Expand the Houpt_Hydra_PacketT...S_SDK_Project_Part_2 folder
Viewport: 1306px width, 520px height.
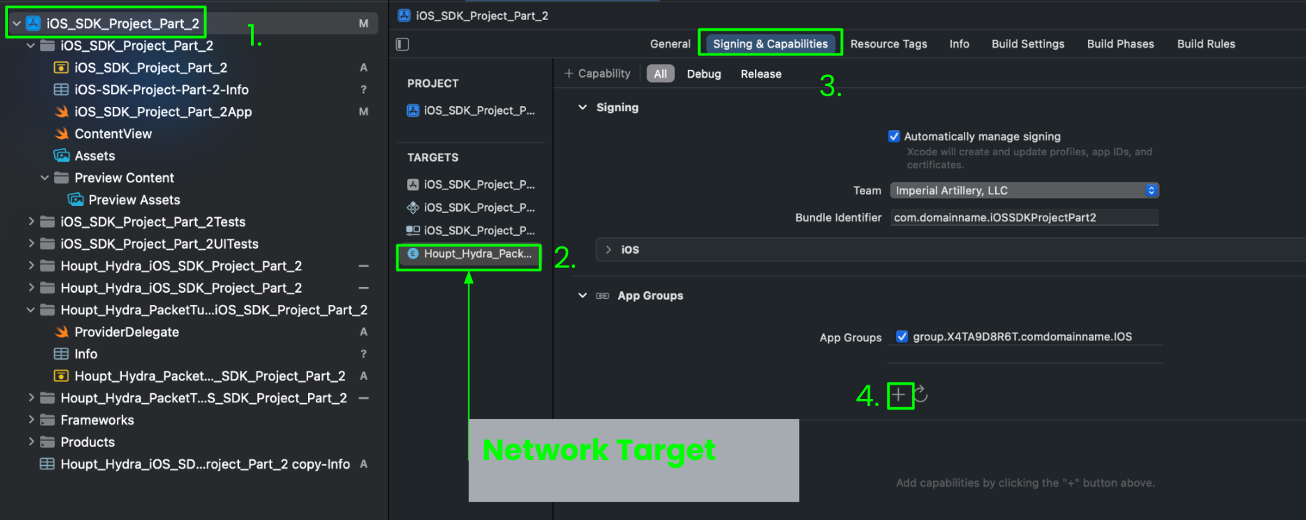tap(31, 398)
